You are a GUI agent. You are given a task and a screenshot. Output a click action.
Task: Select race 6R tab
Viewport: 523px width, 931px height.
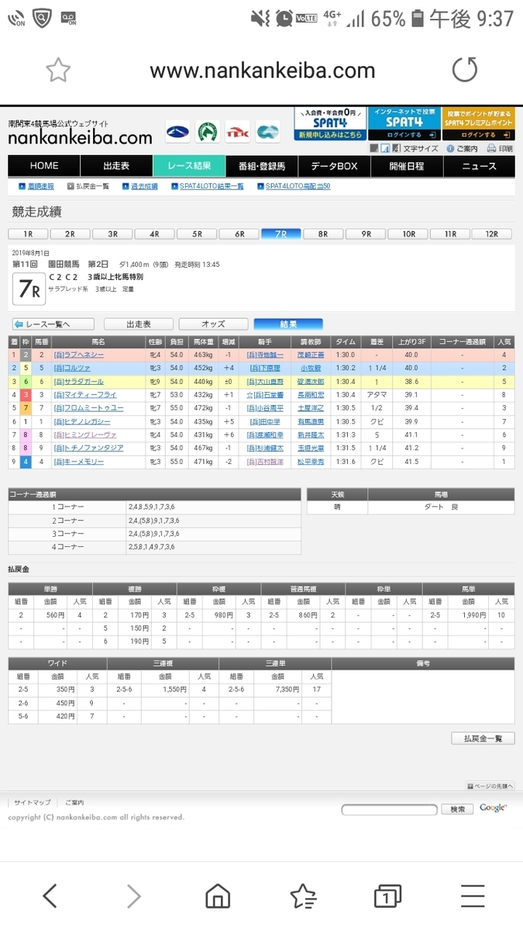coord(239,234)
